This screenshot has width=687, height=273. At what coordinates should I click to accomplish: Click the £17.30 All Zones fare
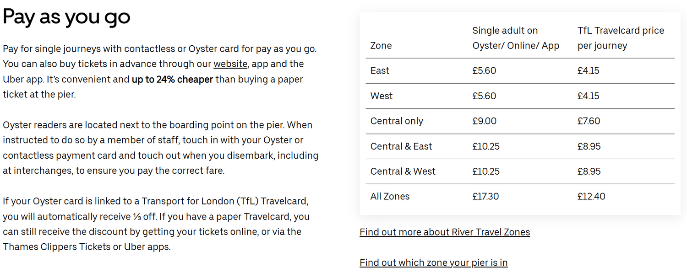click(485, 197)
